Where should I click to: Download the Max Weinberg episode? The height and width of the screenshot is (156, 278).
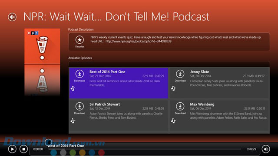coord(180,107)
